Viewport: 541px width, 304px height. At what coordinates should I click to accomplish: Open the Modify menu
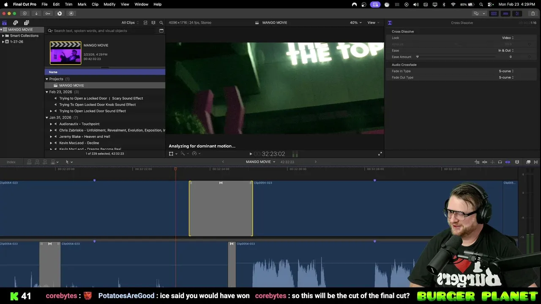coord(109,4)
